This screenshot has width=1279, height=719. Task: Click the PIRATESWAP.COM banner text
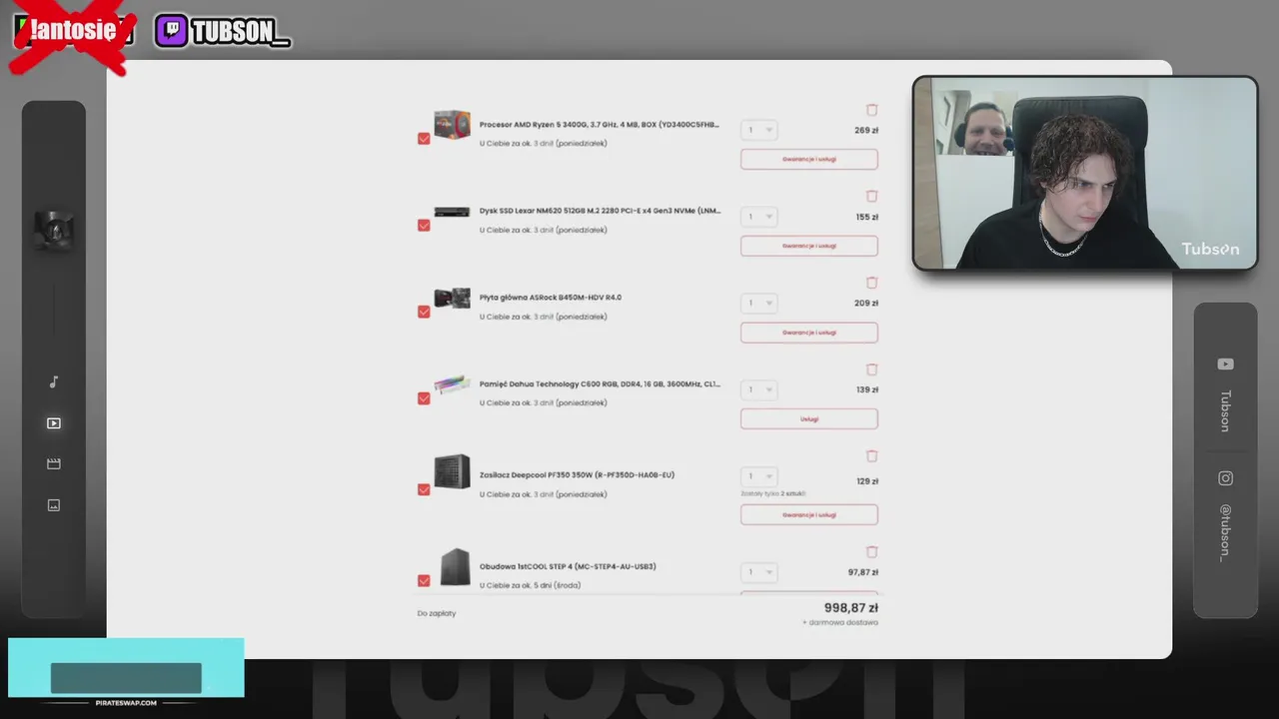tap(126, 703)
